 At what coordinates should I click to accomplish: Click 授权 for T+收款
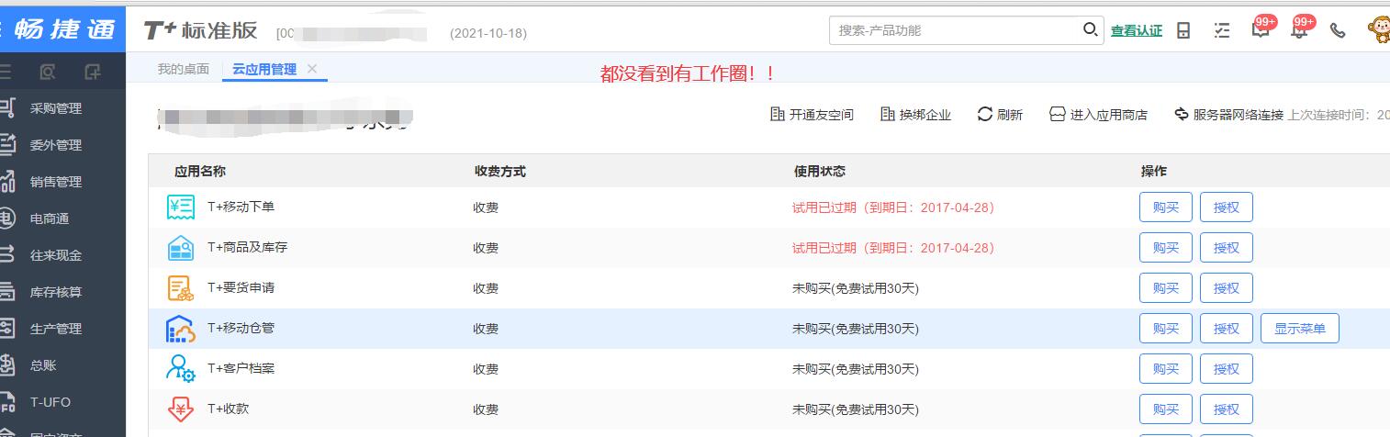pos(1227,409)
